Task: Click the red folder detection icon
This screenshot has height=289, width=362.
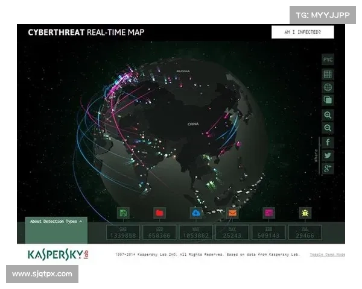Action: [159, 213]
